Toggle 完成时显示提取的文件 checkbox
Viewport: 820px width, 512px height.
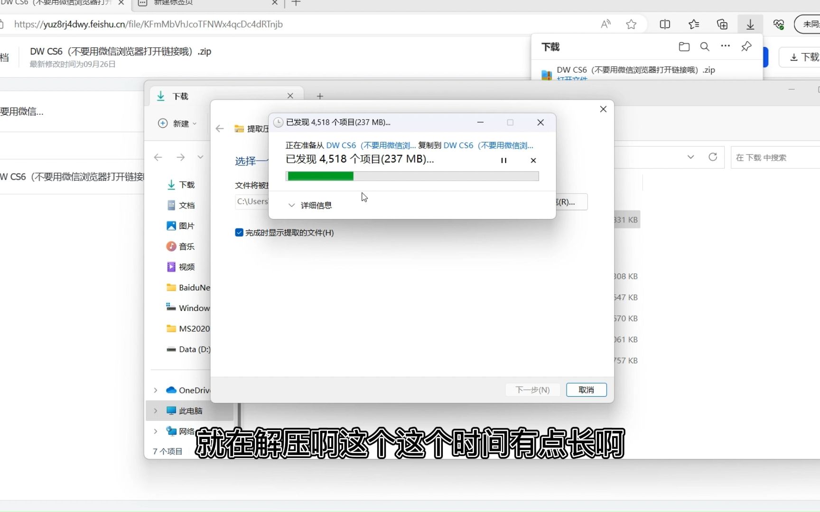coord(239,233)
